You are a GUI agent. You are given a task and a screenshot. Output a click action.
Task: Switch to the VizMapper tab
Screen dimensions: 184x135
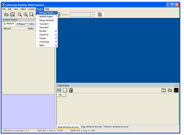coord(22,24)
